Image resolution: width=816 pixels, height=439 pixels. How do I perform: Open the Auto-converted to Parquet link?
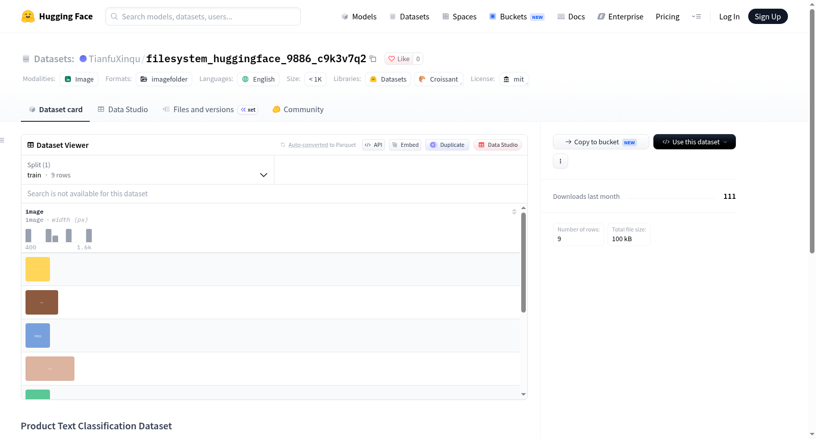pyautogui.click(x=308, y=145)
